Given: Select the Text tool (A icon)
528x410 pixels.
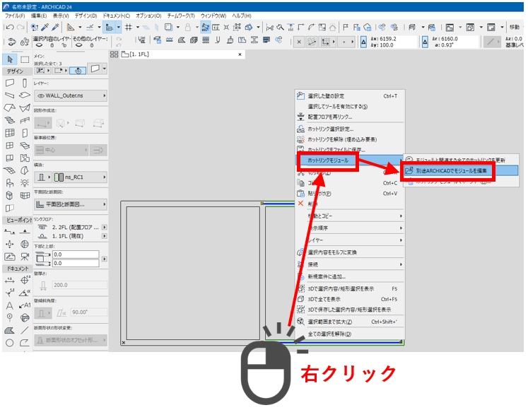Looking at the screenshot, I should point(10,305).
